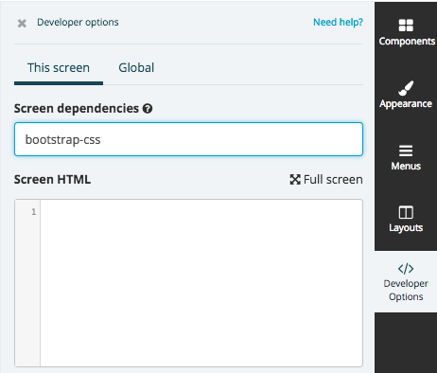
Task: Click the Screen dependencies heading
Action: coord(77,108)
